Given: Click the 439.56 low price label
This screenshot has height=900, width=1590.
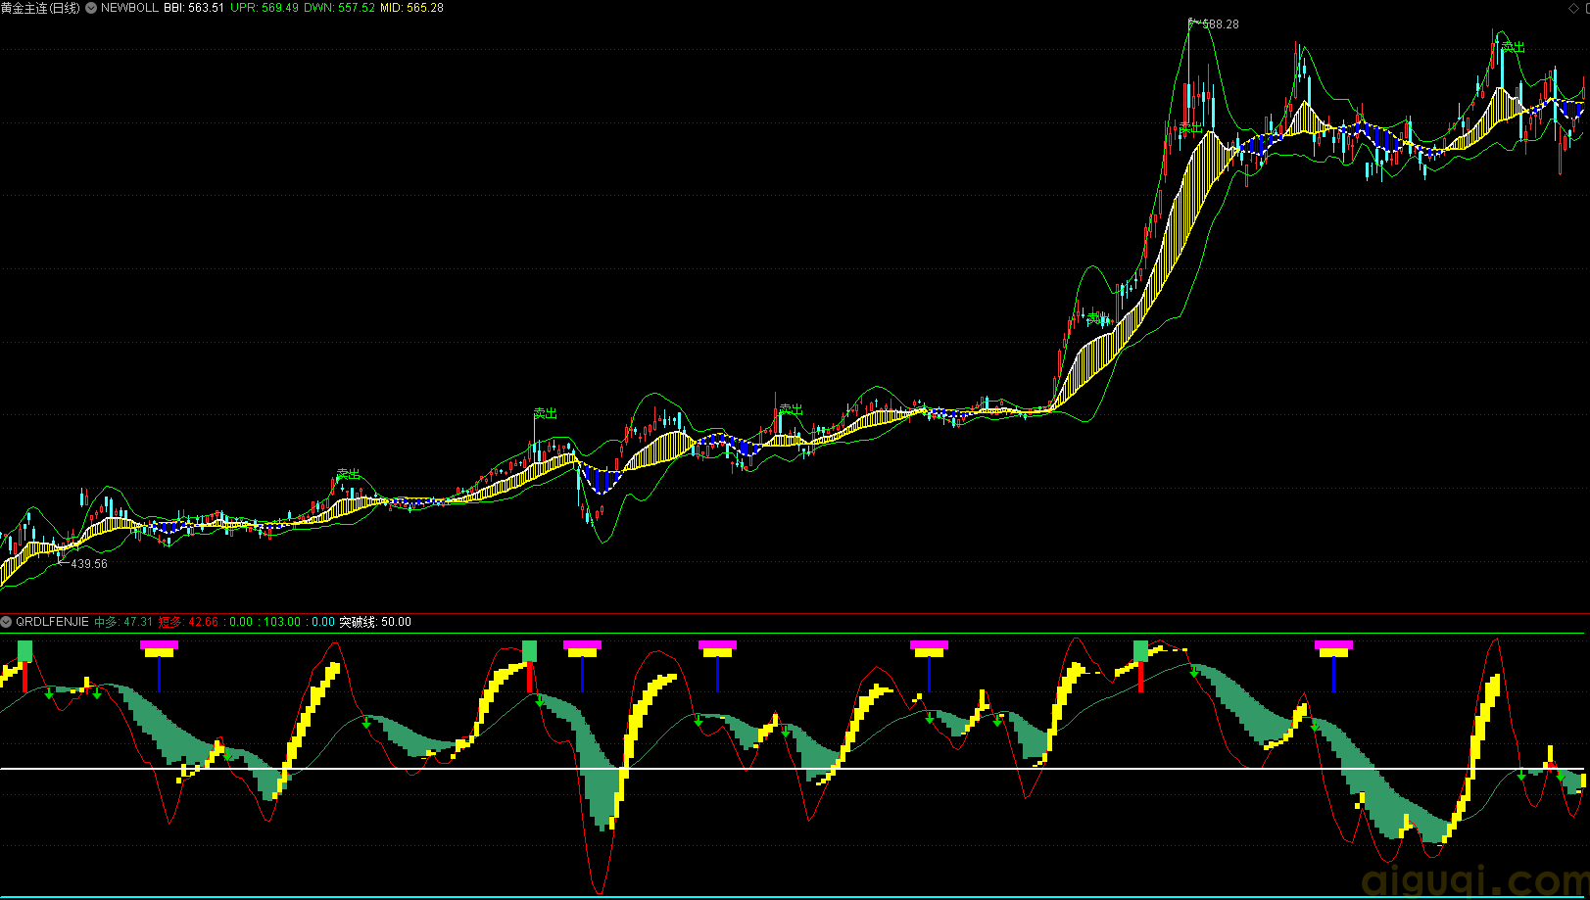Looking at the screenshot, I should [89, 564].
